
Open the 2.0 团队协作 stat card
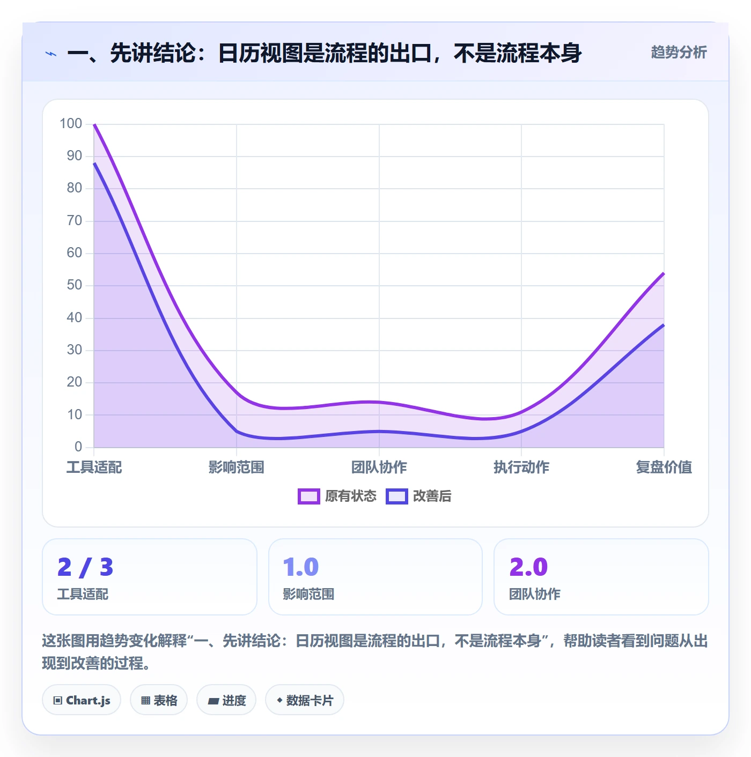click(x=601, y=577)
